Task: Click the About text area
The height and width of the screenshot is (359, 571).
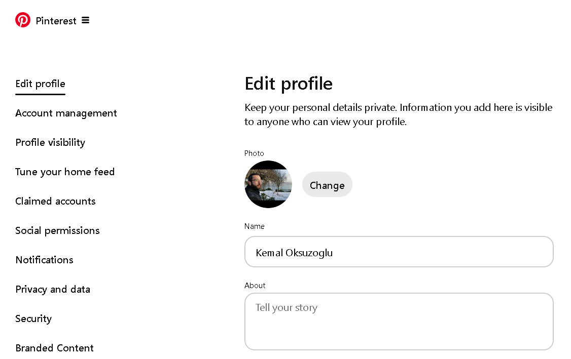Action: click(399, 321)
